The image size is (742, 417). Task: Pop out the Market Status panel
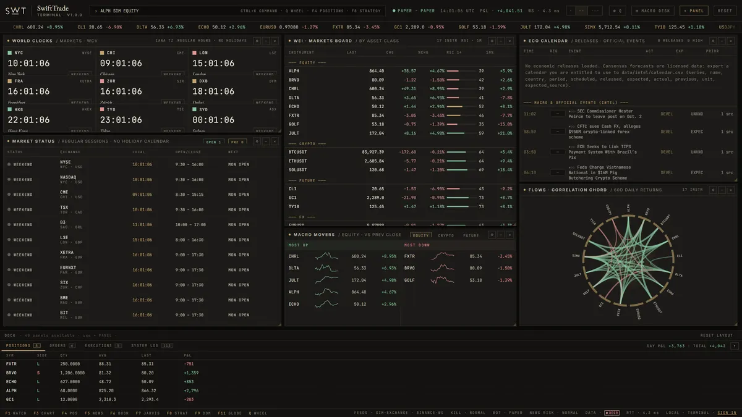[257, 141]
